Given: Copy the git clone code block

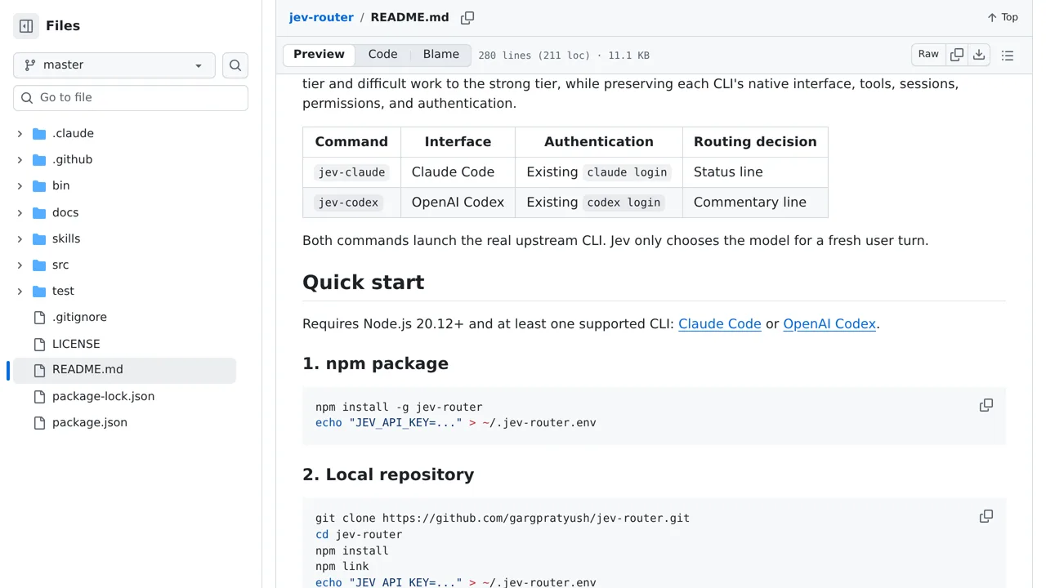Looking at the screenshot, I should pyautogui.click(x=986, y=516).
